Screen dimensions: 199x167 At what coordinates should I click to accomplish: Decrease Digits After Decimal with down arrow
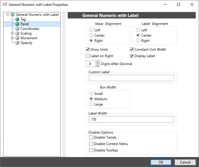pos(97,65)
